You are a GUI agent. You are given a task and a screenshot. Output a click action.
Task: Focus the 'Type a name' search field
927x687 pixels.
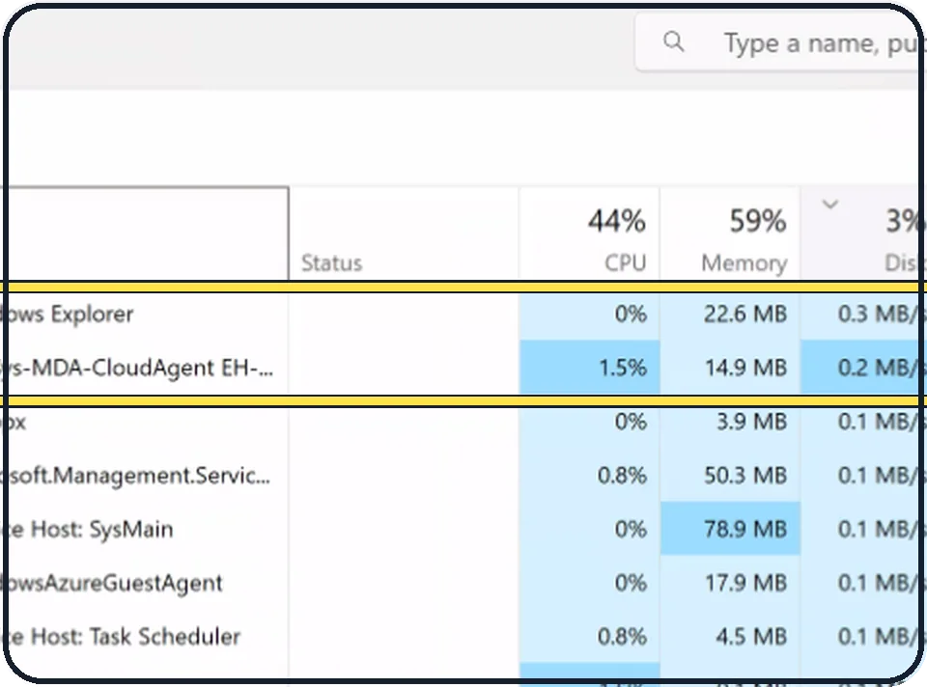pyautogui.click(x=781, y=43)
